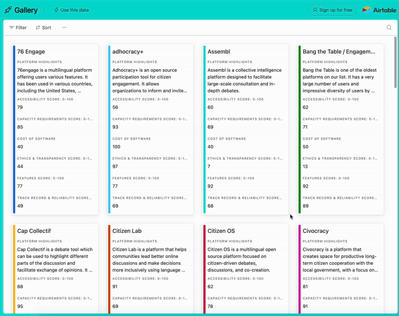Click Civocracy's accessibility score 81
The height and width of the screenshot is (316, 399).
305,287
